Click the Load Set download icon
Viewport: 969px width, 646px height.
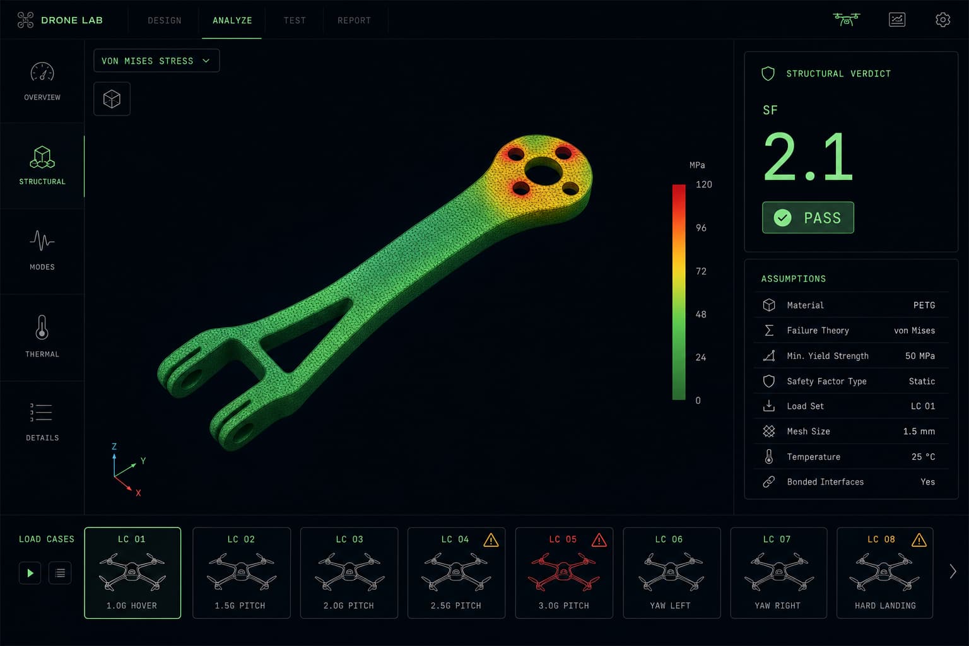[x=768, y=406]
